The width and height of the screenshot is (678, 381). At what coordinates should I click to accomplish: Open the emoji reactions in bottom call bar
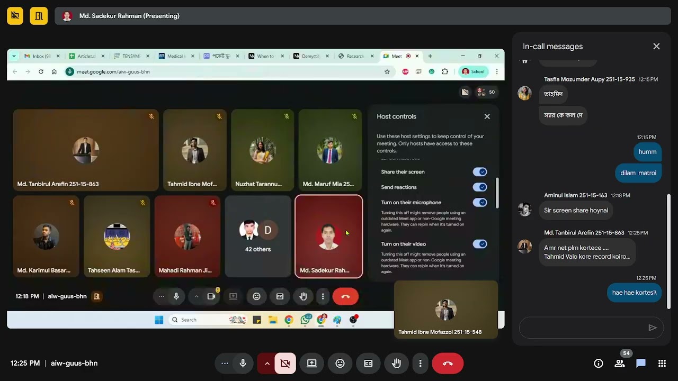click(x=340, y=364)
